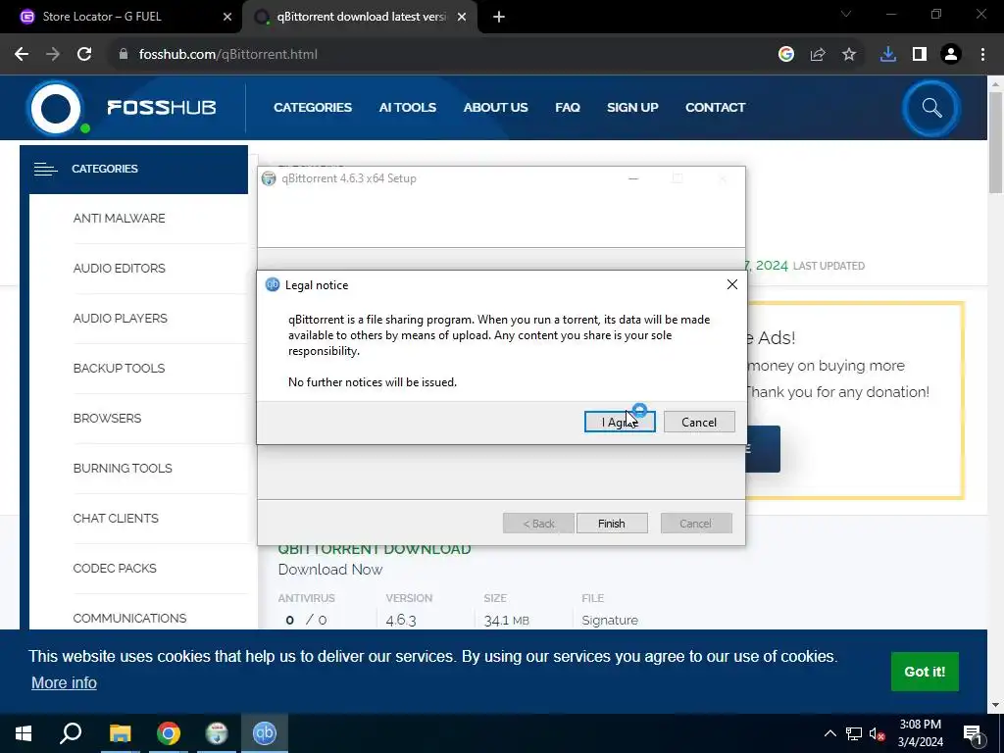Image resolution: width=1004 pixels, height=753 pixels.
Task: Open BURNING TOOLS category
Action: [x=123, y=468]
